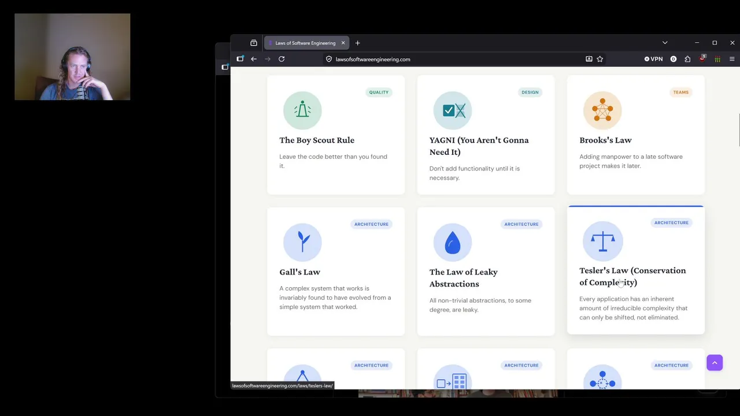Screen dimensions: 740x416
Task: Click the Gall's Law sprout icon
Action: 302,242
